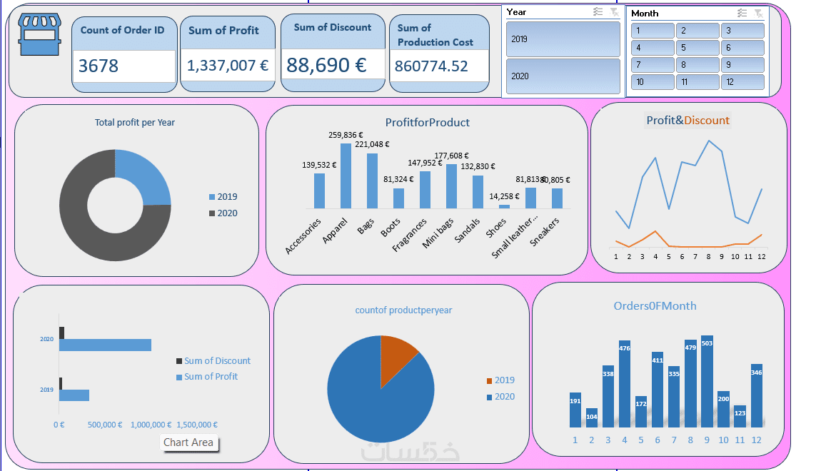This screenshot has width=821, height=471.
Task: Click the Orders0FMonth chart title
Action: pyautogui.click(x=655, y=306)
